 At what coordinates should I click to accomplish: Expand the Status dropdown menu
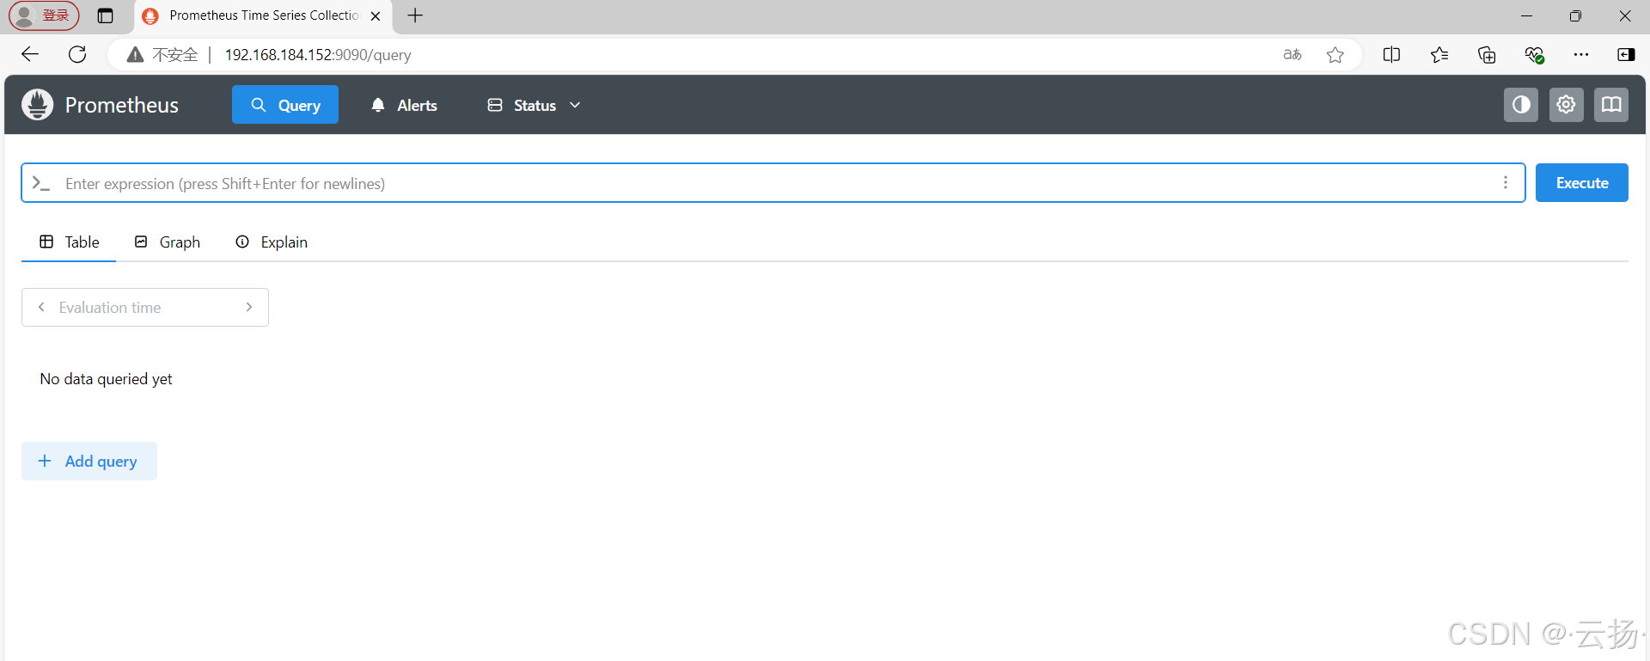click(534, 105)
